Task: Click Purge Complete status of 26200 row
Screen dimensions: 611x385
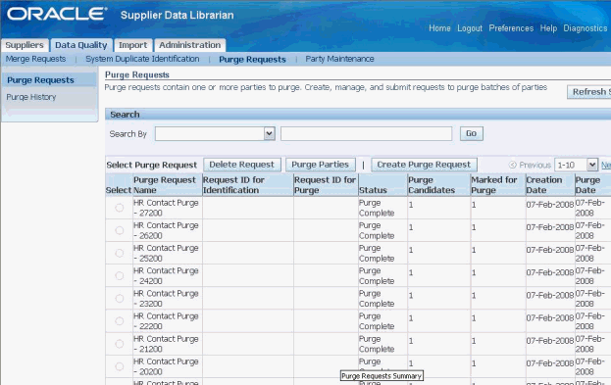Action: click(377, 230)
